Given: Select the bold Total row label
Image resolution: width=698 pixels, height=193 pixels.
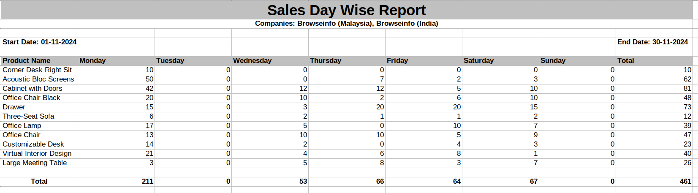Looking at the screenshot, I should [x=39, y=182].
